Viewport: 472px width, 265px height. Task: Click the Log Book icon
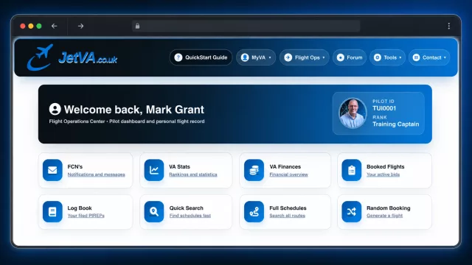click(x=52, y=211)
